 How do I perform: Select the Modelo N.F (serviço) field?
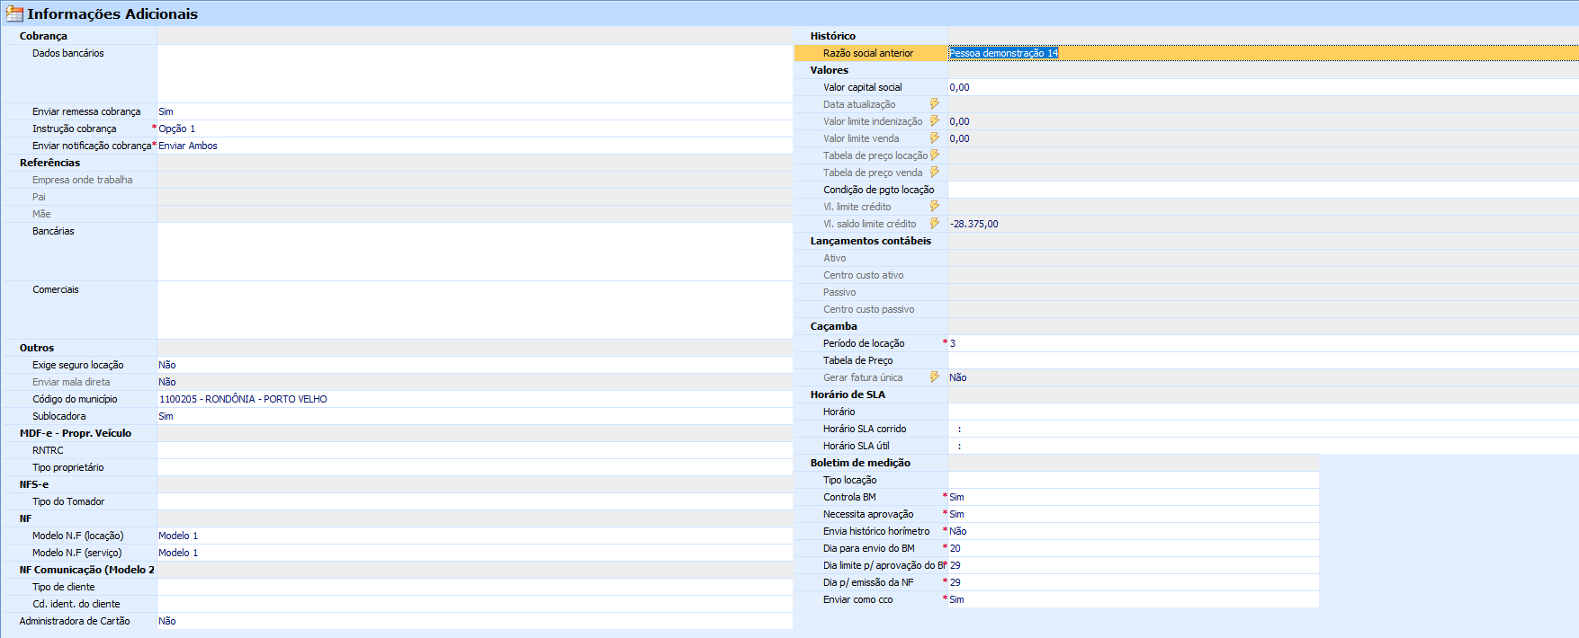pyautogui.click(x=475, y=553)
